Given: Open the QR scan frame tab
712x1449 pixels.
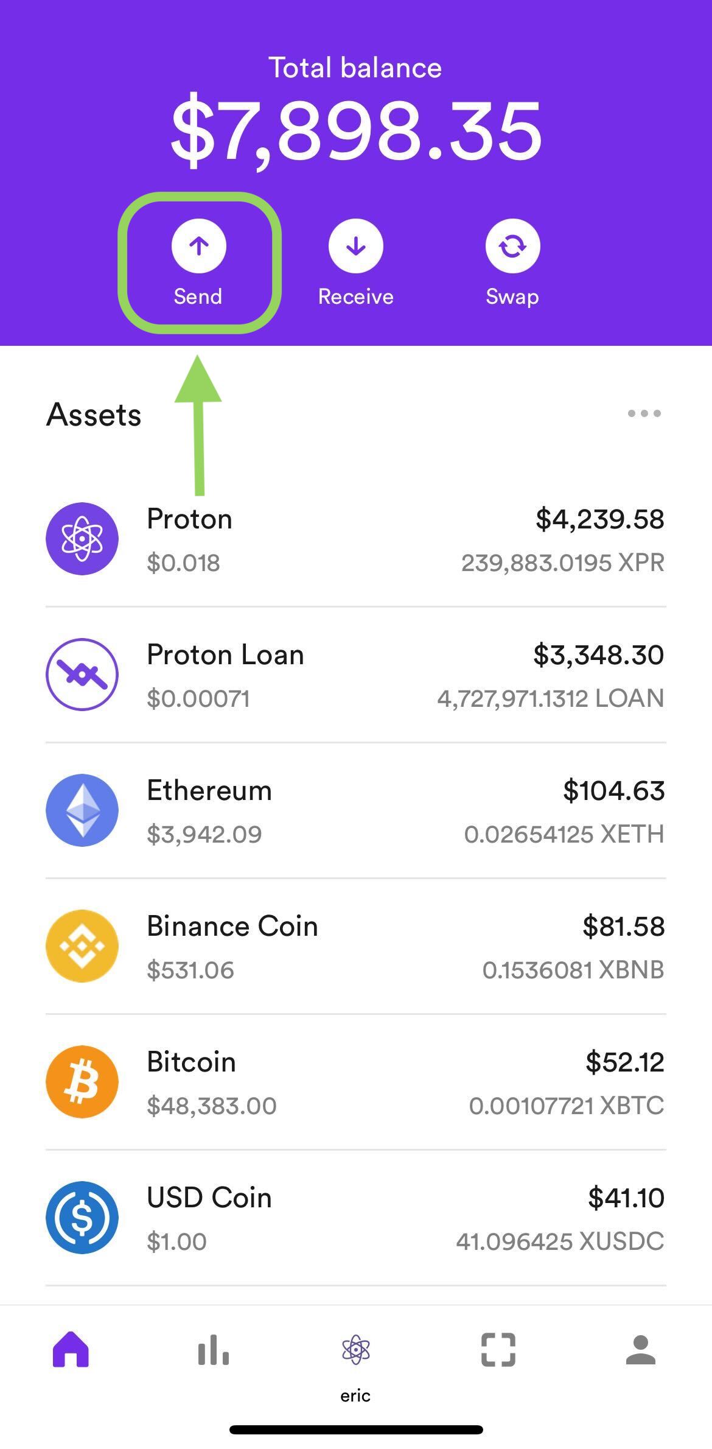Looking at the screenshot, I should pyautogui.click(x=498, y=1349).
